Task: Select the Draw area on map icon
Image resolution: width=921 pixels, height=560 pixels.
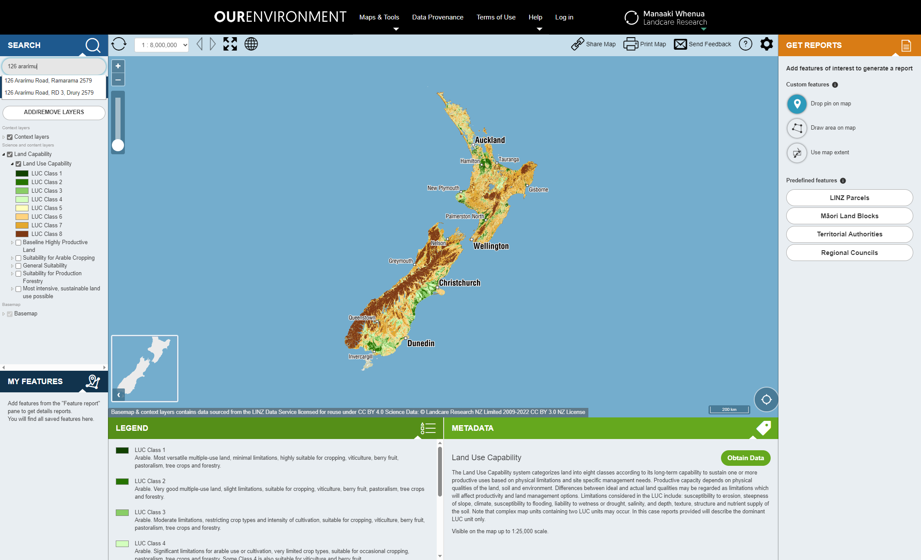Action: 797,128
